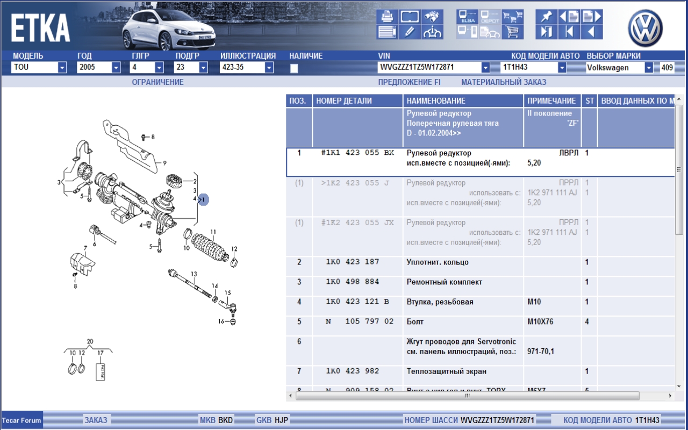The image size is (688, 430).
Task: Click the horizontal scrollbar thumb under table
Action: [467, 396]
